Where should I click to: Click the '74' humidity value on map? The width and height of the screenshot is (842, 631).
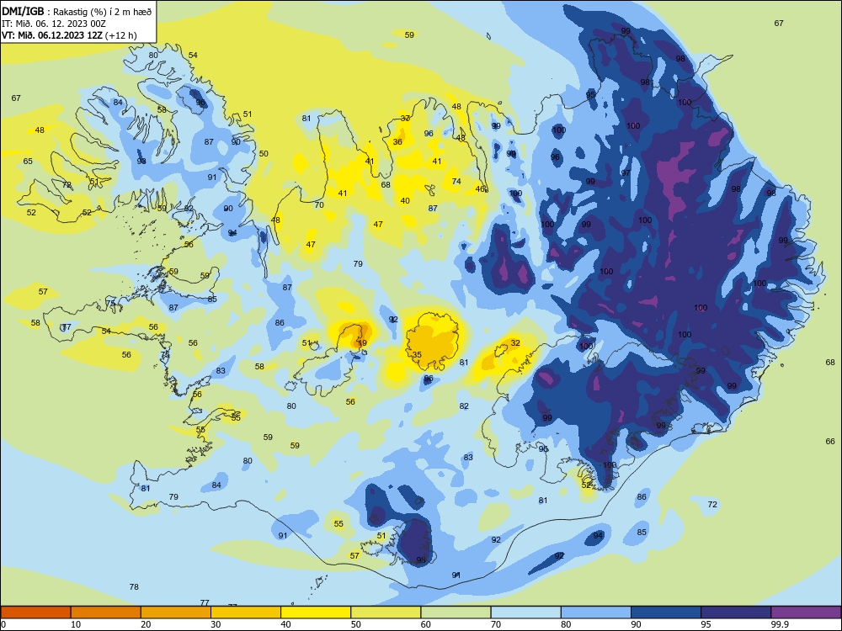(x=456, y=182)
